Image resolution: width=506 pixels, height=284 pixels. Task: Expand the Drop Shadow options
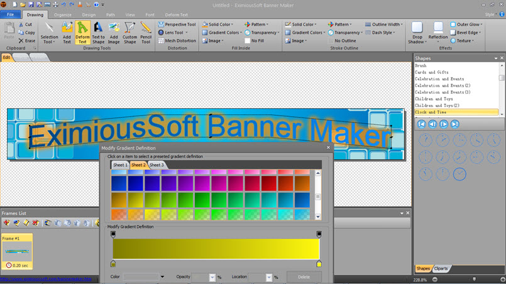click(x=417, y=42)
